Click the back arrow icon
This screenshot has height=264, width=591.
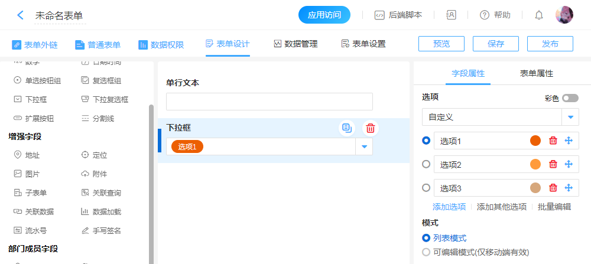click(20, 15)
